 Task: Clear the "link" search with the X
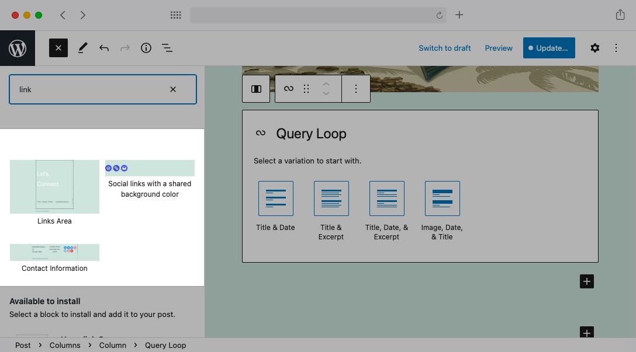(x=173, y=89)
